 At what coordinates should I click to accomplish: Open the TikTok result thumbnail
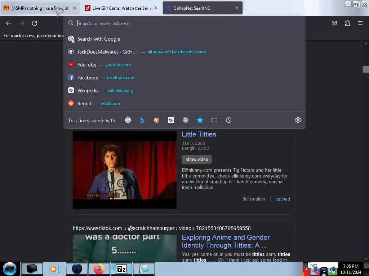pyautogui.click(x=124, y=248)
